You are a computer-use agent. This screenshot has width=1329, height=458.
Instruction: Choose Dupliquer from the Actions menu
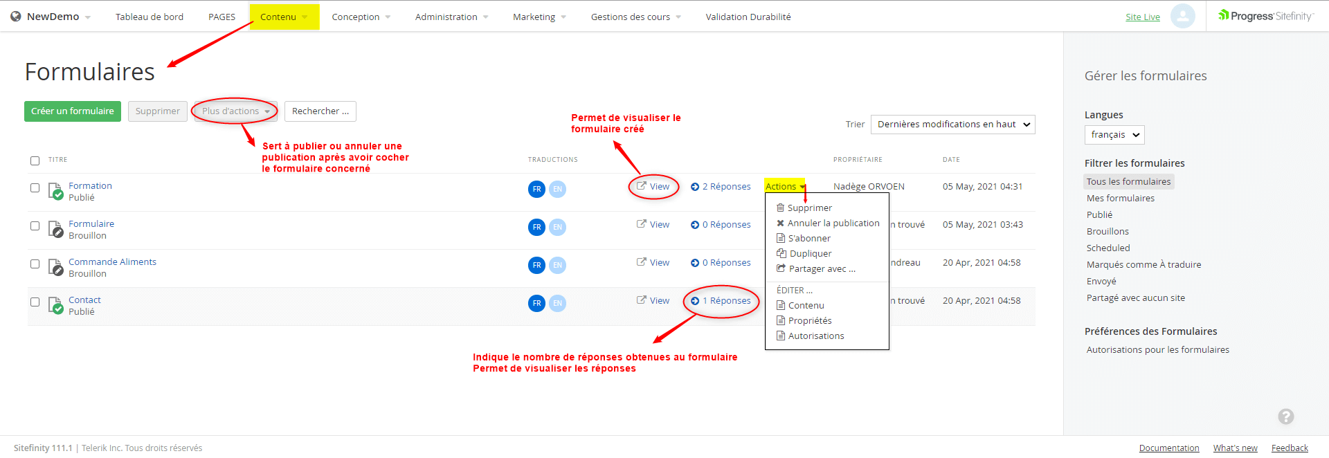click(x=810, y=254)
